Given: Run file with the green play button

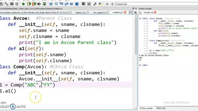Looking at the screenshot, I should (24, 4).
